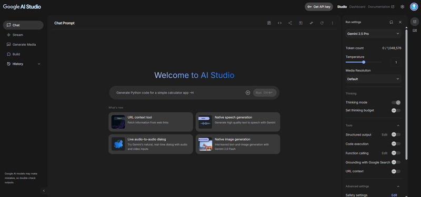Screen dimensions: 421x197
Task: Enable Structured output toggle
Action: [396, 134]
